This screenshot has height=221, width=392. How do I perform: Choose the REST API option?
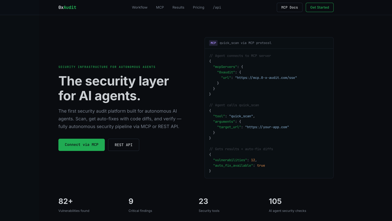click(x=123, y=145)
